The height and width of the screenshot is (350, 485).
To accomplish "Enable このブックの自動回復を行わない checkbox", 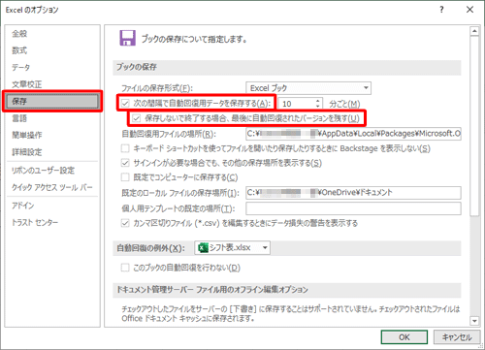I will 125,268.
